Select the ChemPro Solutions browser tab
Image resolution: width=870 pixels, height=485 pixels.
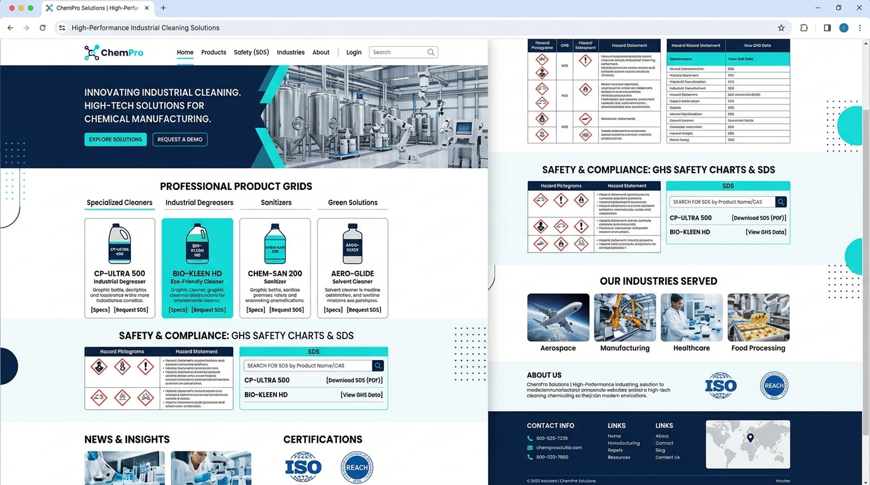click(97, 8)
